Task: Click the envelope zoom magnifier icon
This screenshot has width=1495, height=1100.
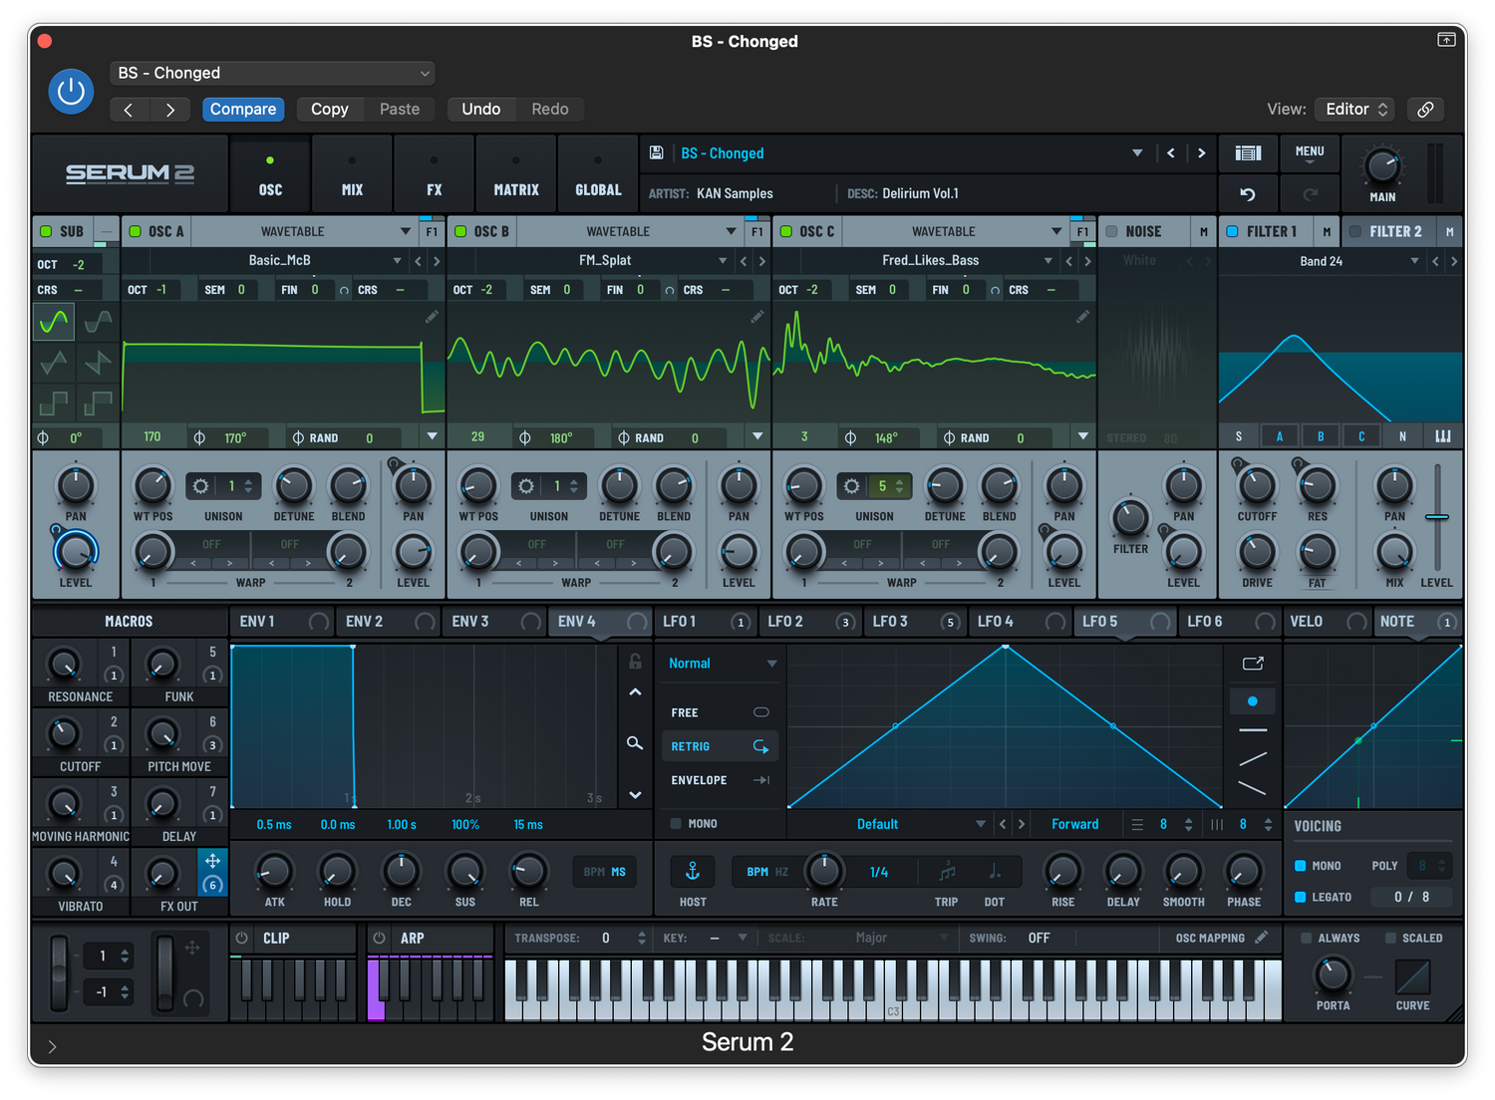Action: 635,743
